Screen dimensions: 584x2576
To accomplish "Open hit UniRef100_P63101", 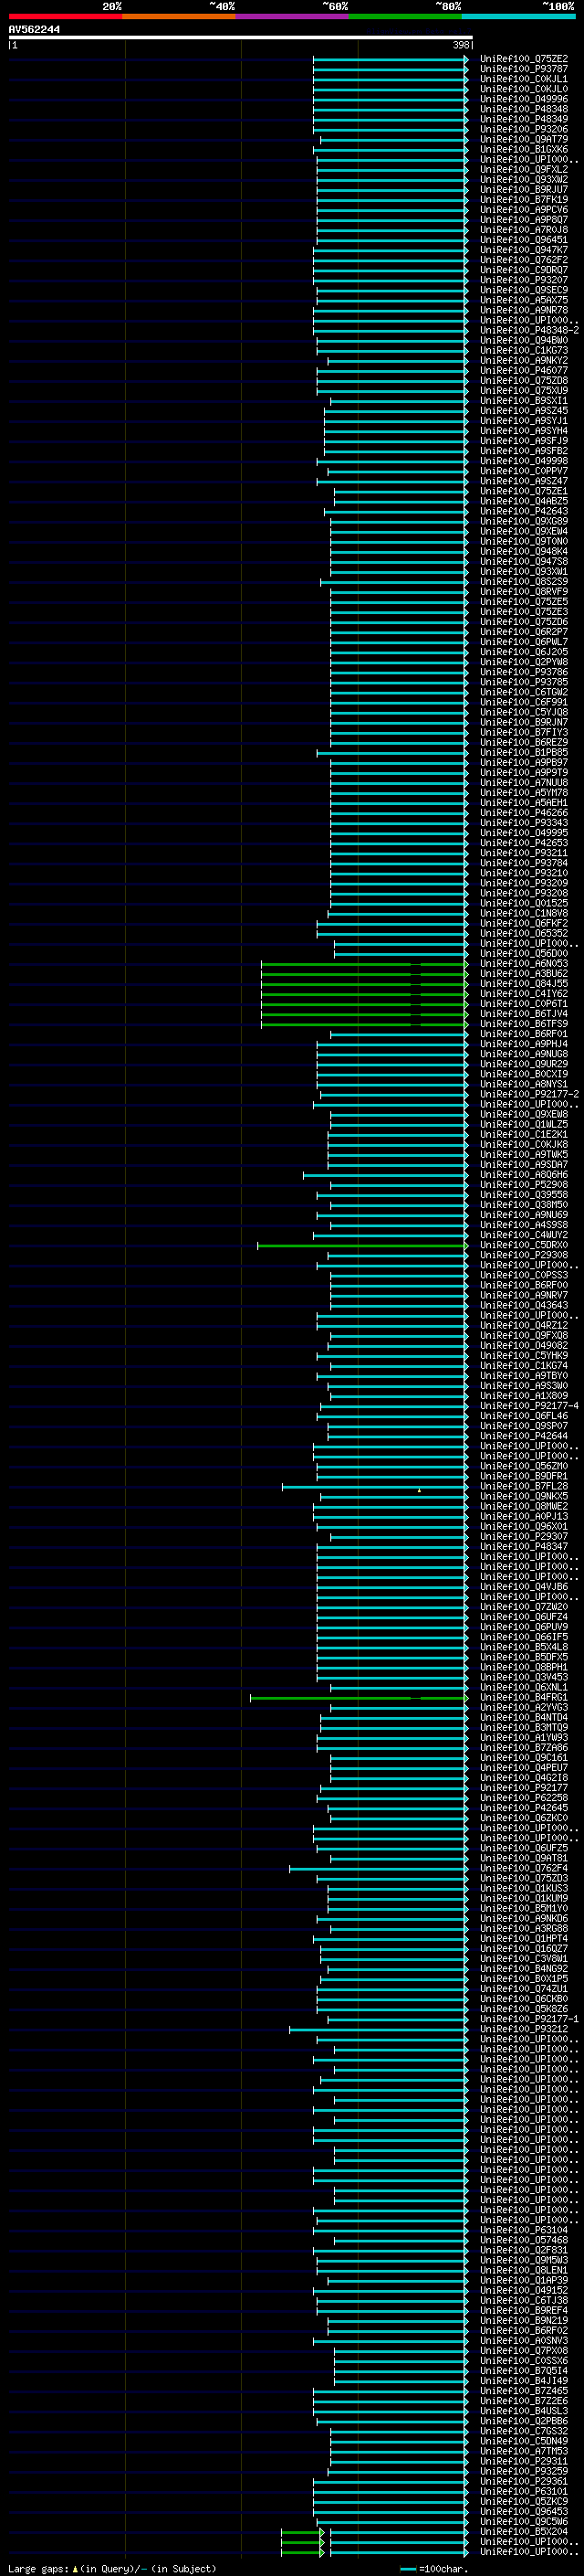I will tap(523, 2491).
